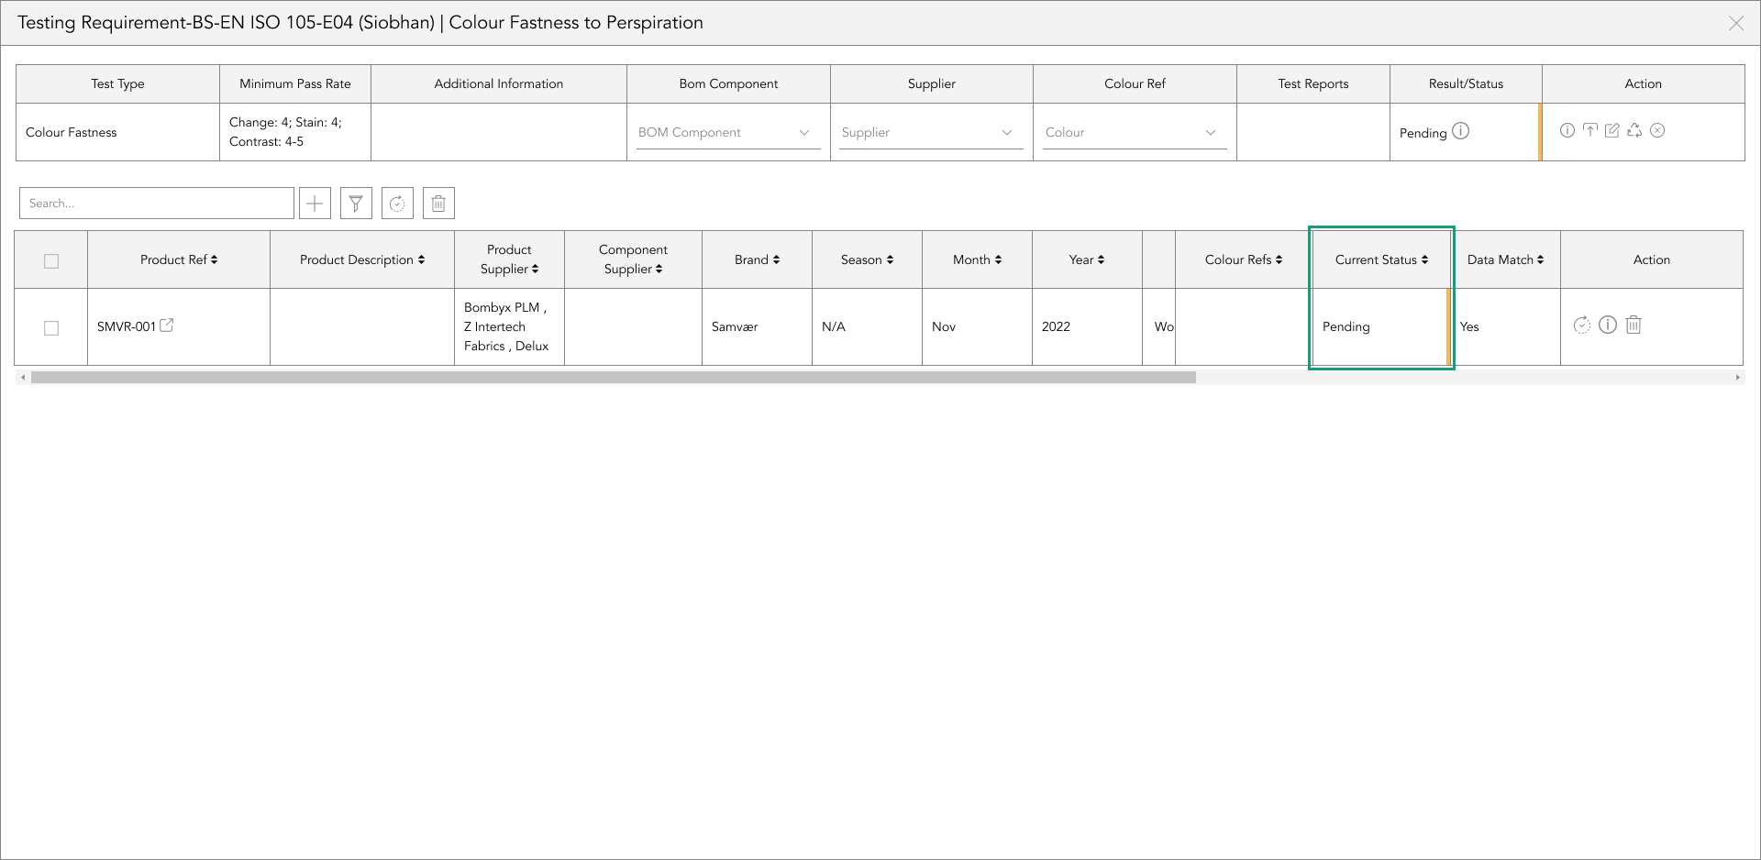Click the trash icon in the toolbar
This screenshot has width=1761, height=860.
pos(438,203)
